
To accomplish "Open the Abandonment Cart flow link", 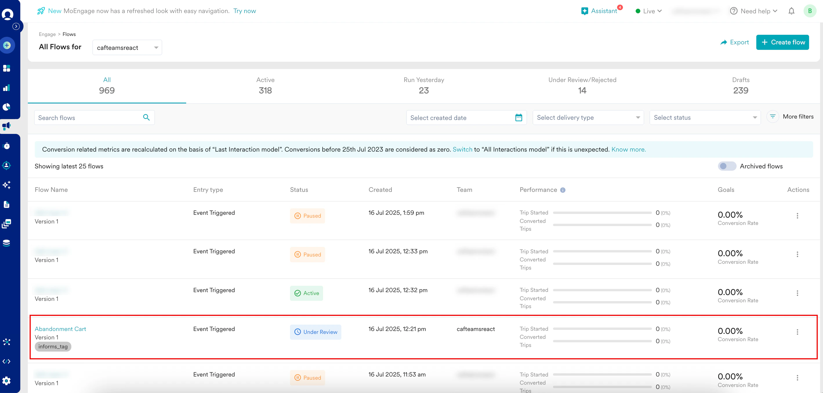I will pos(60,329).
